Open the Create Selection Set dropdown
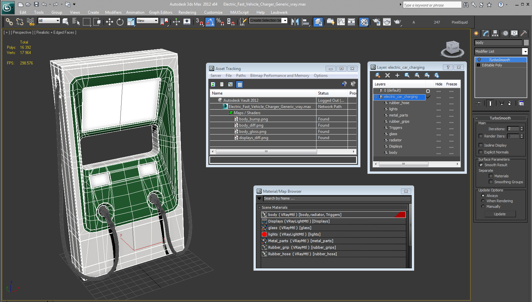The height and width of the screenshot is (302, 532). [285, 20]
